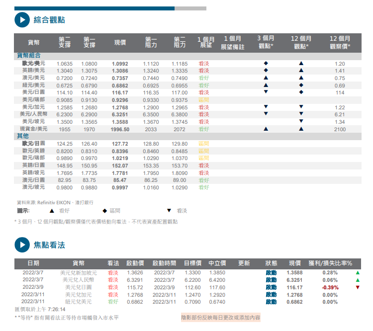The width and height of the screenshot is (373, 331).
Task: Click the 12-month down triangle for 美元/人民幣
Action: click(301, 114)
